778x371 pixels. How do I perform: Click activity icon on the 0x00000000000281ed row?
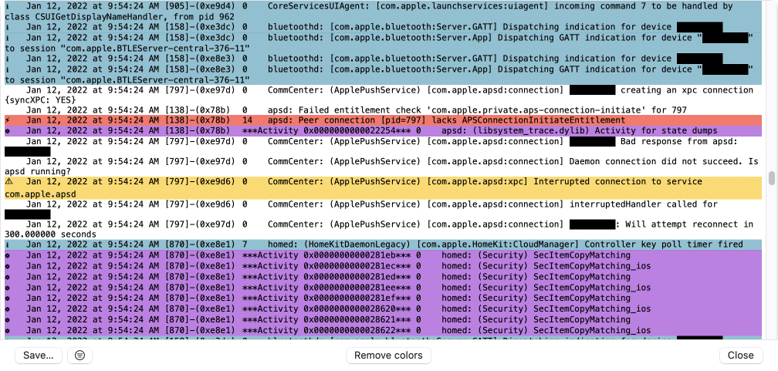(8, 277)
